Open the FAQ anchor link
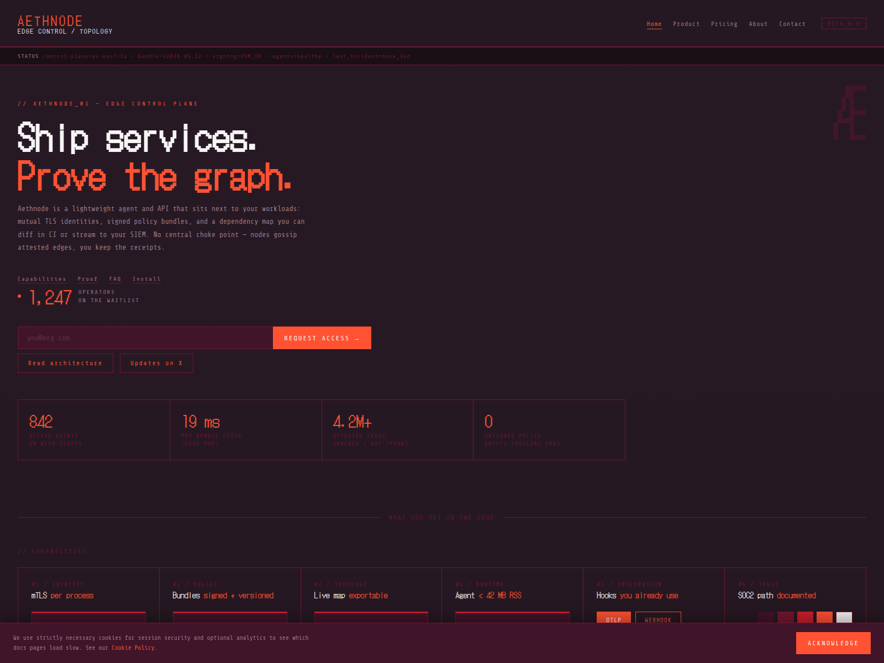This screenshot has height=663, width=884. point(115,279)
